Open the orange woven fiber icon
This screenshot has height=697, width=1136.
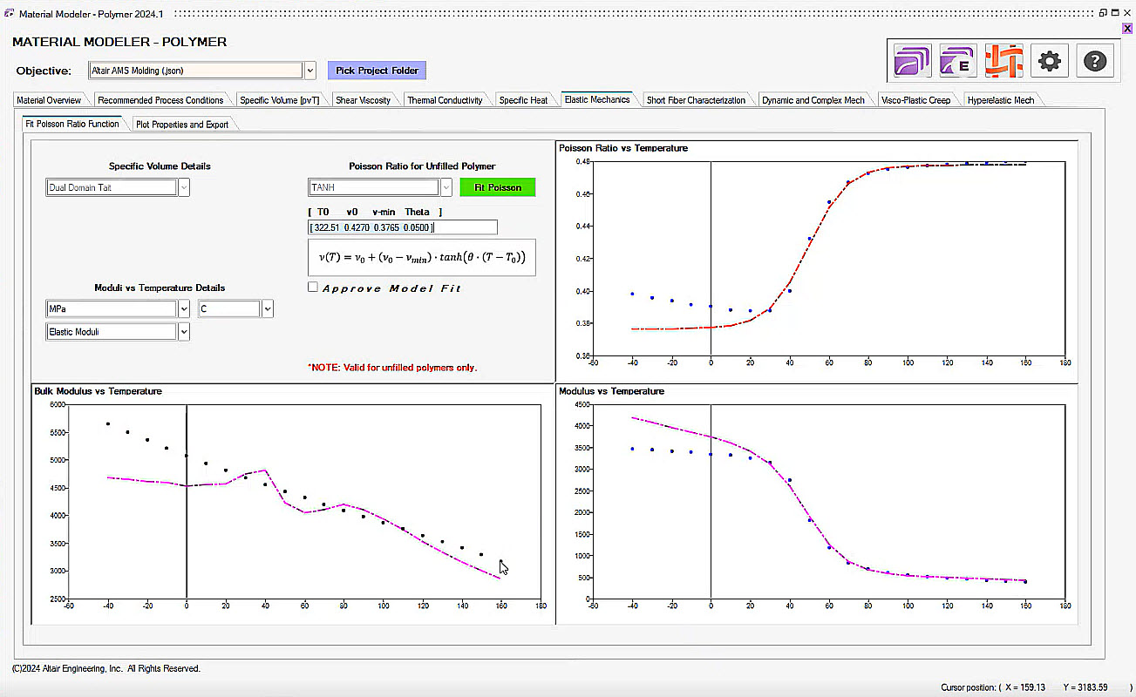point(1003,62)
